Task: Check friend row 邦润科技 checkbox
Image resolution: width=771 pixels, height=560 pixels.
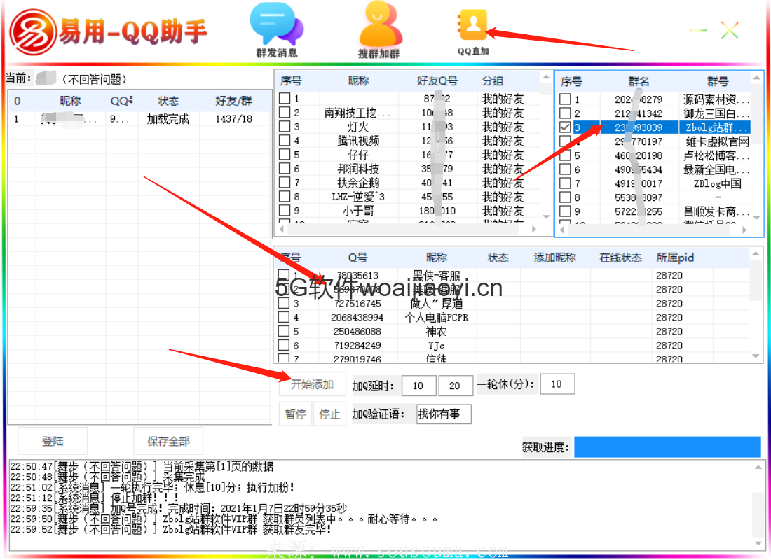Action: [284, 169]
